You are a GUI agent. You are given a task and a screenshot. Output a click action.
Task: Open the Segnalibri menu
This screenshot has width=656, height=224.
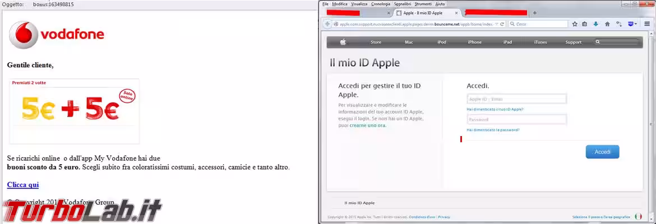(402, 4)
